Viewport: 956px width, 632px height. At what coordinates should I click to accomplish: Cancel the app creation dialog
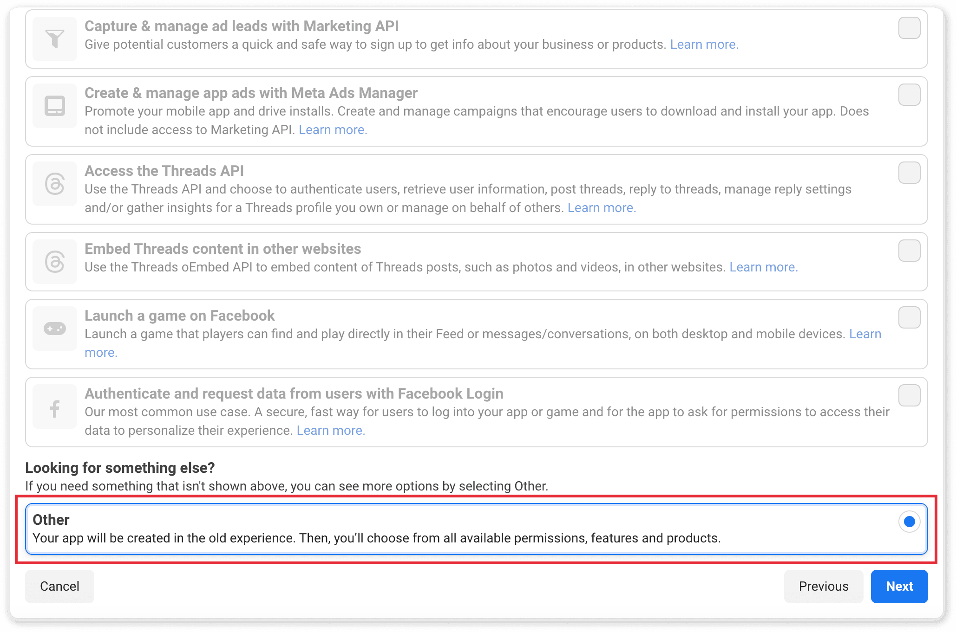point(59,587)
